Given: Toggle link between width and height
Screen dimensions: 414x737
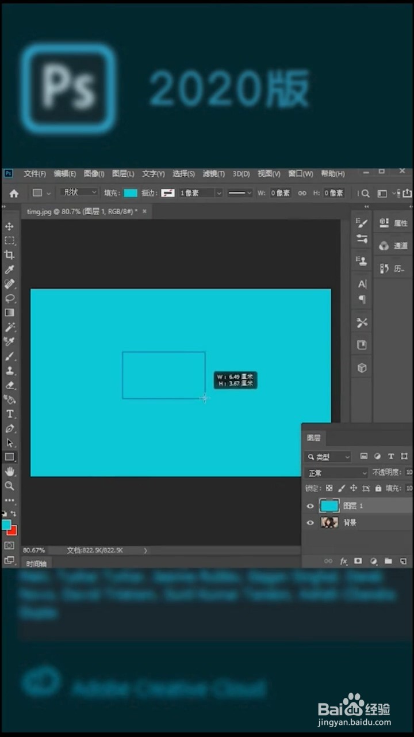Looking at the screenshot, I should coord(302,193).
